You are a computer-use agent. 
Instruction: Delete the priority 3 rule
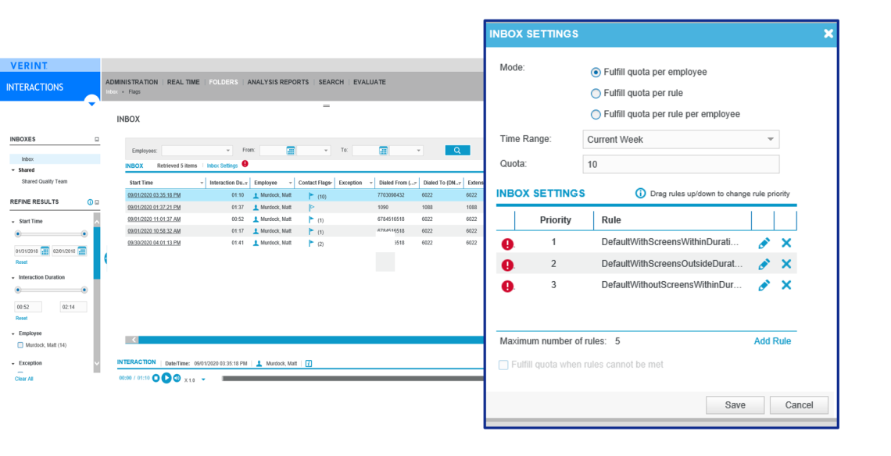pos(786,285)
